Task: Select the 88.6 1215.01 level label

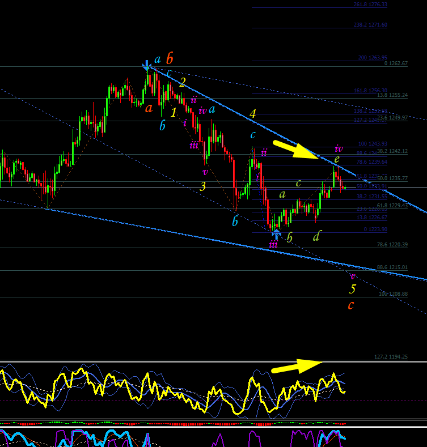Action: [x=392, y=267]
